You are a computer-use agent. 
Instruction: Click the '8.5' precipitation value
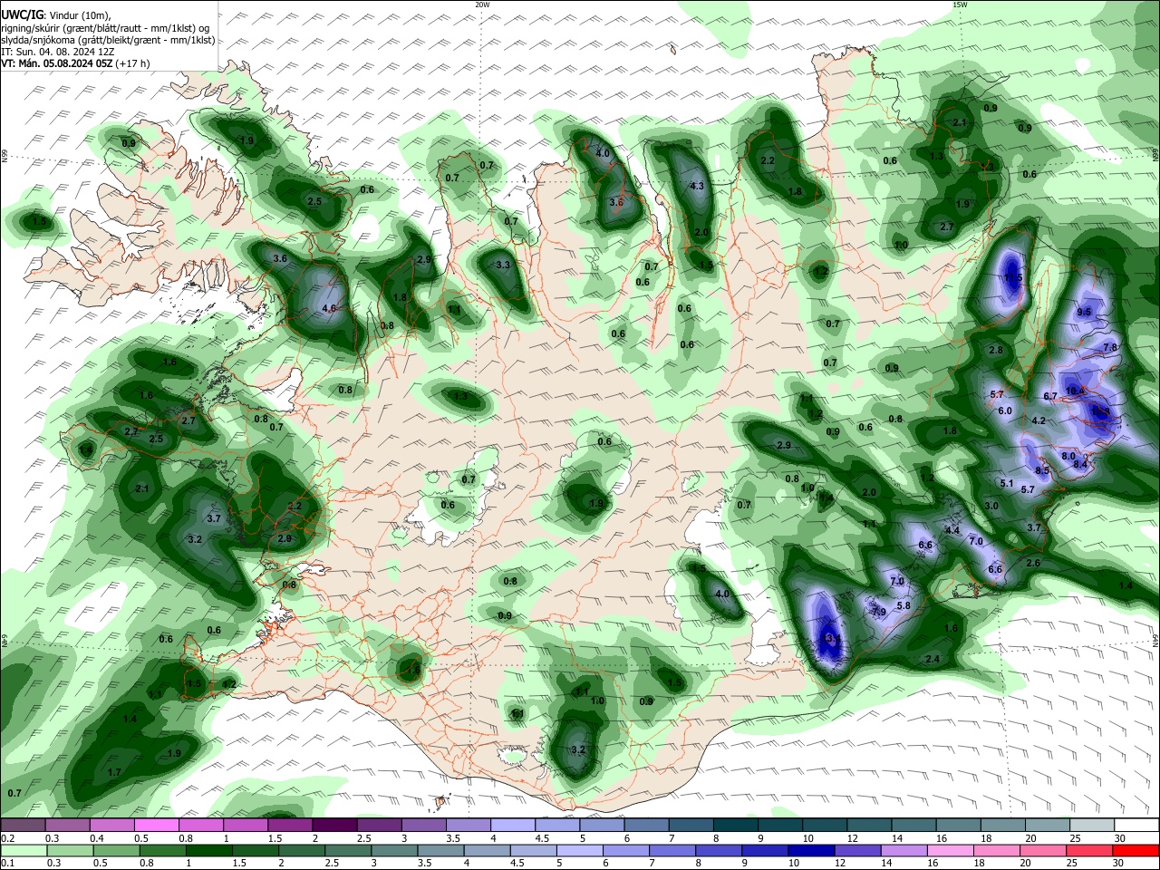pyautogui.click(x=1042, y=470)
